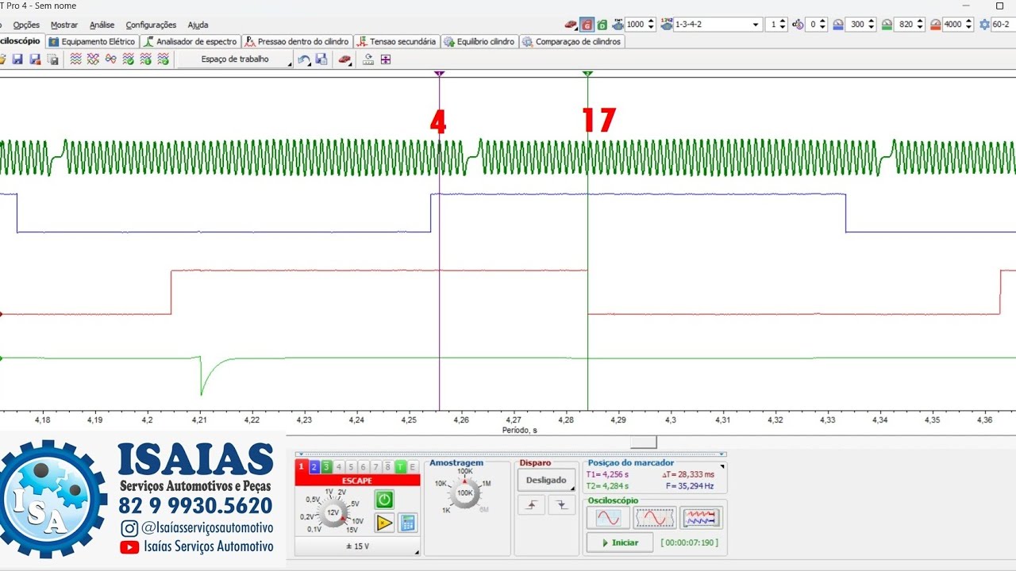Click the engine RPM icon
Viewport: 1016px width, 571px height.
[618, 25]
